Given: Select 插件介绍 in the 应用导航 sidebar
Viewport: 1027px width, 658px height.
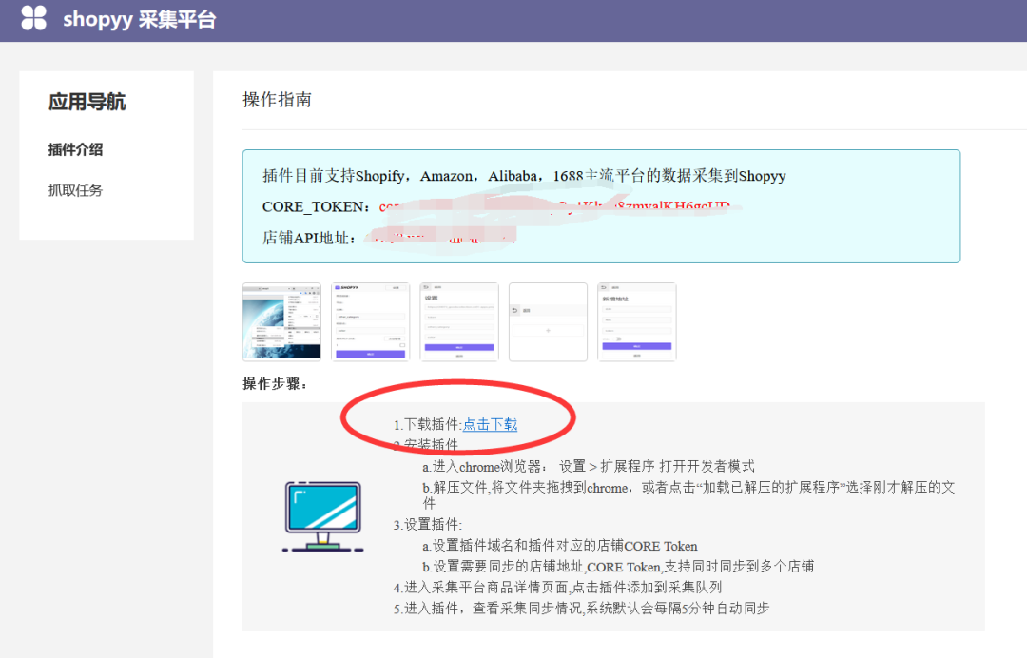Looking at the screenshot, I should 74,149.
